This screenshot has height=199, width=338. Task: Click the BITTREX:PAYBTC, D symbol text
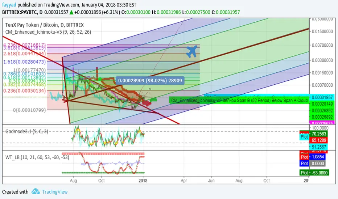(22, 12)
